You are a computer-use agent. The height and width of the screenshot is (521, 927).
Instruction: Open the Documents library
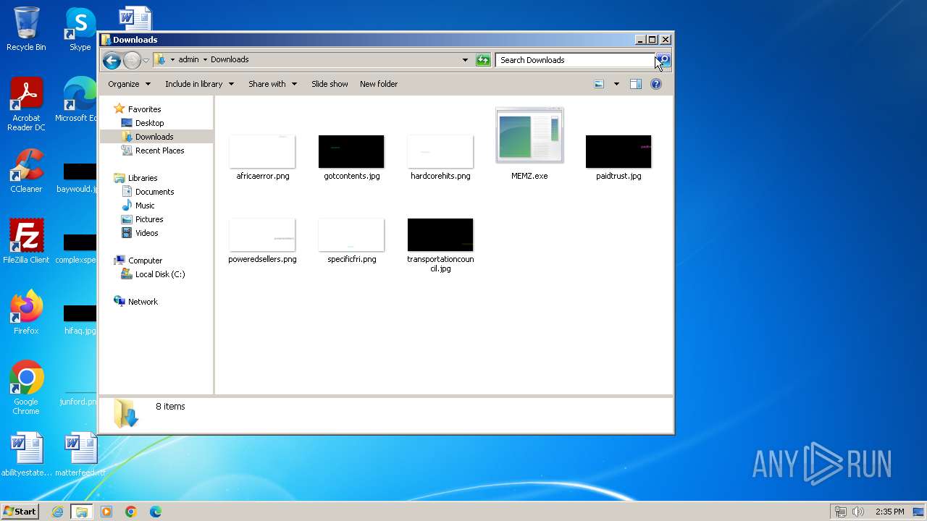(154, 192)
